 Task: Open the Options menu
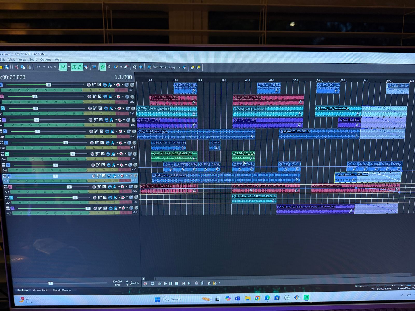(46, 60)
